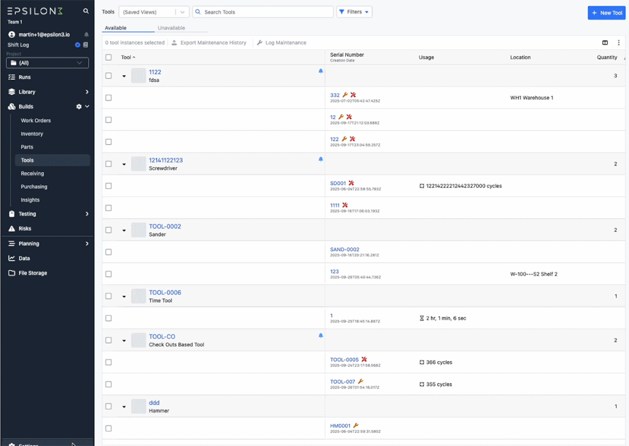Click the 'WH1 Warehouse 1' location cell

point(532,98)
